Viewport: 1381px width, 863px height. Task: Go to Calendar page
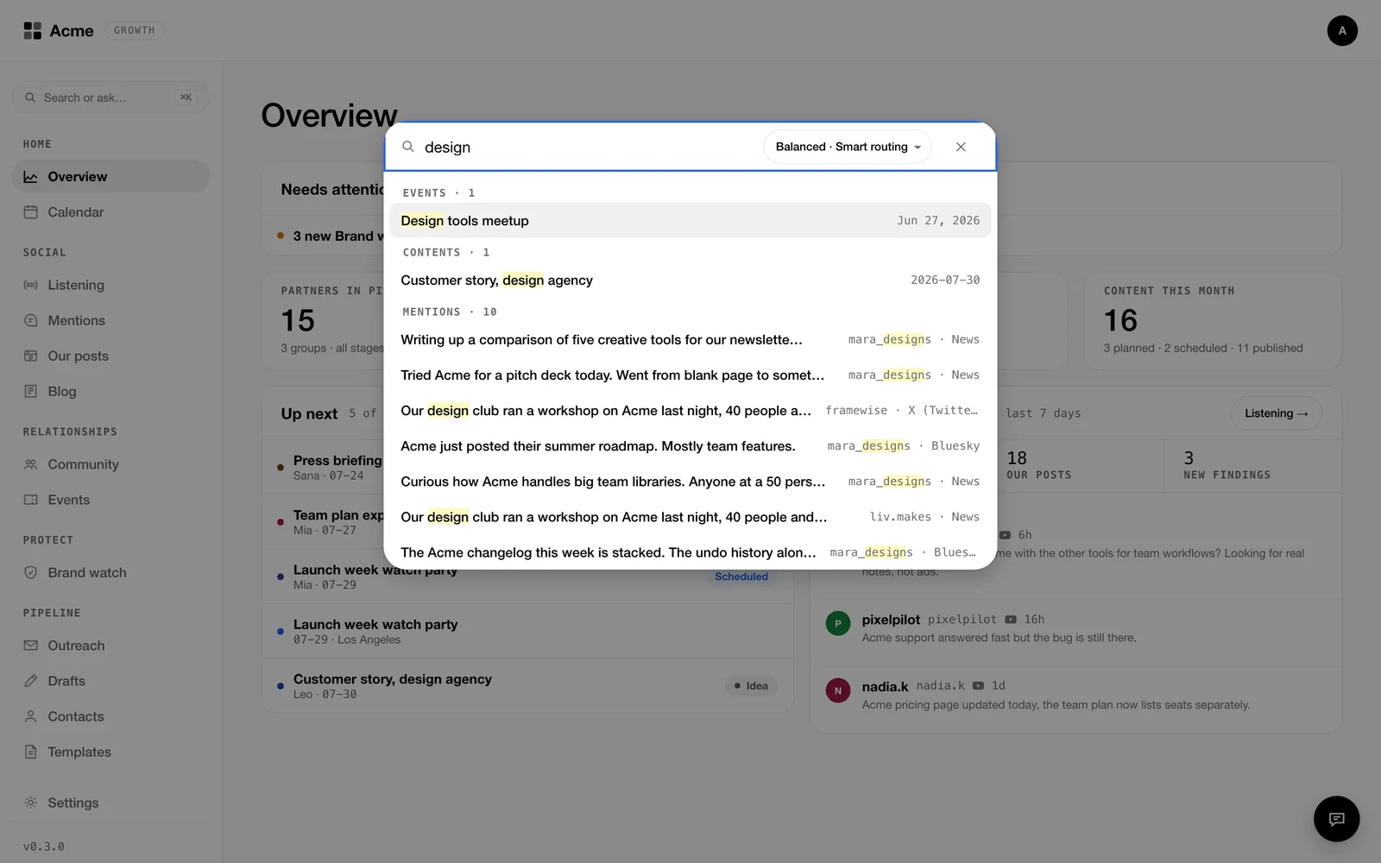(x=110, y=212)
